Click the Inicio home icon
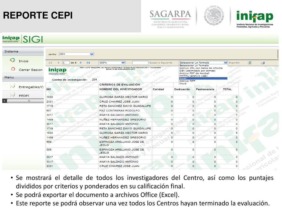The image size is (282, 211). coord(13,60)
